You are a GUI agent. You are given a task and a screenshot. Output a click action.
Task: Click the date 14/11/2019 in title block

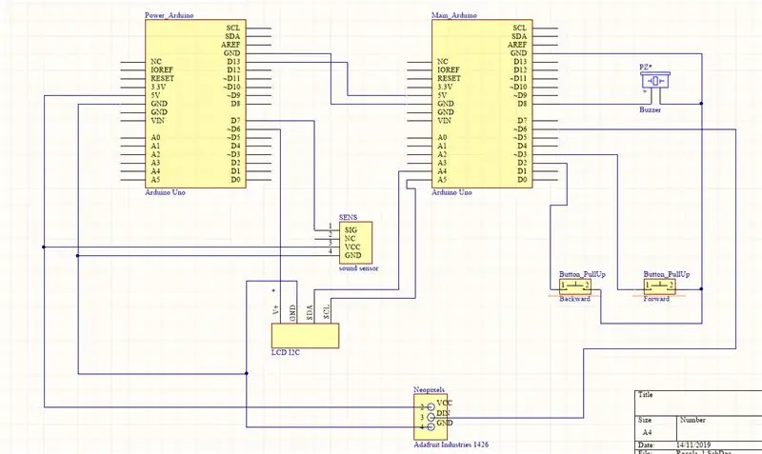tap(692, 444)
